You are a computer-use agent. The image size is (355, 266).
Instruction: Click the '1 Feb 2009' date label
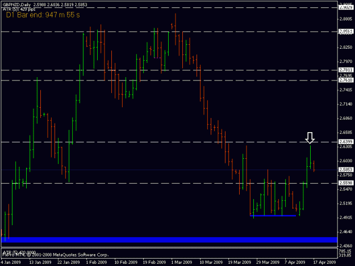point(97,262)
